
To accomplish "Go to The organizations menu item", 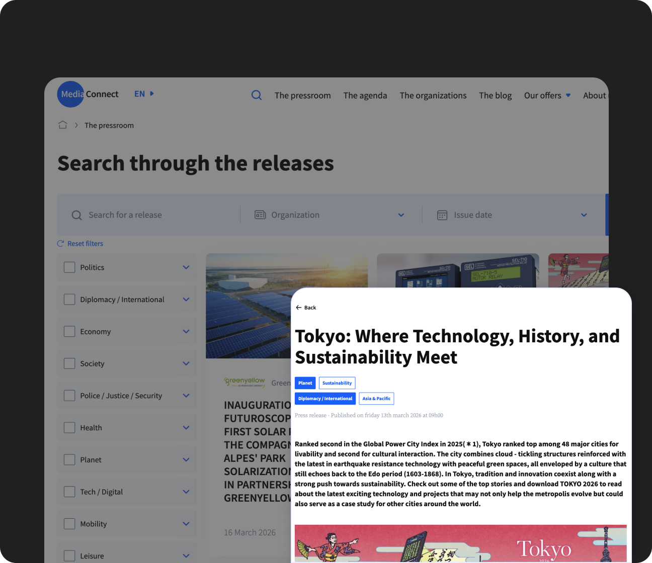I will [x=433, y=96].
